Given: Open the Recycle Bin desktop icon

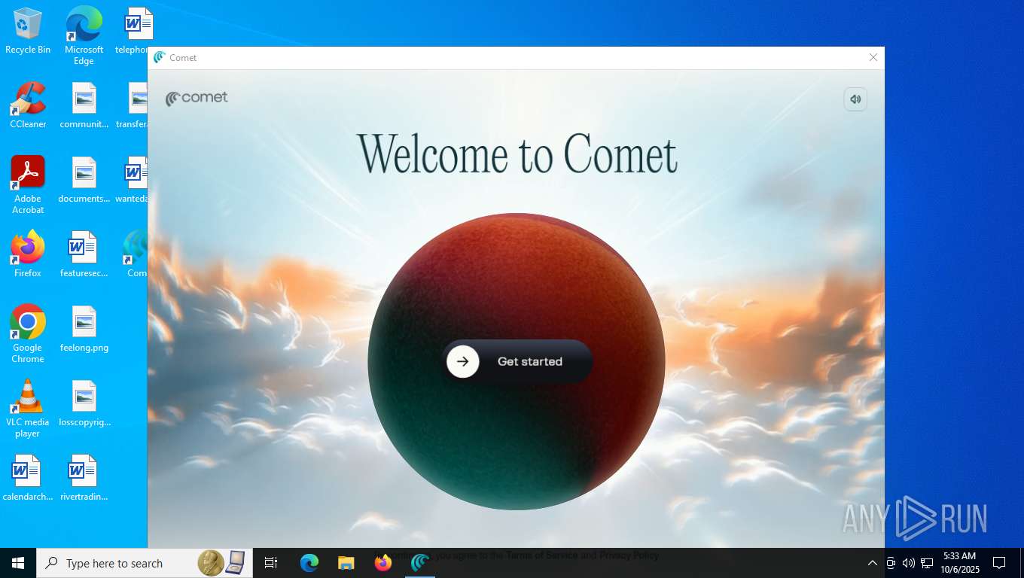Looking at the screenshot, I should (x=28, y=31).
